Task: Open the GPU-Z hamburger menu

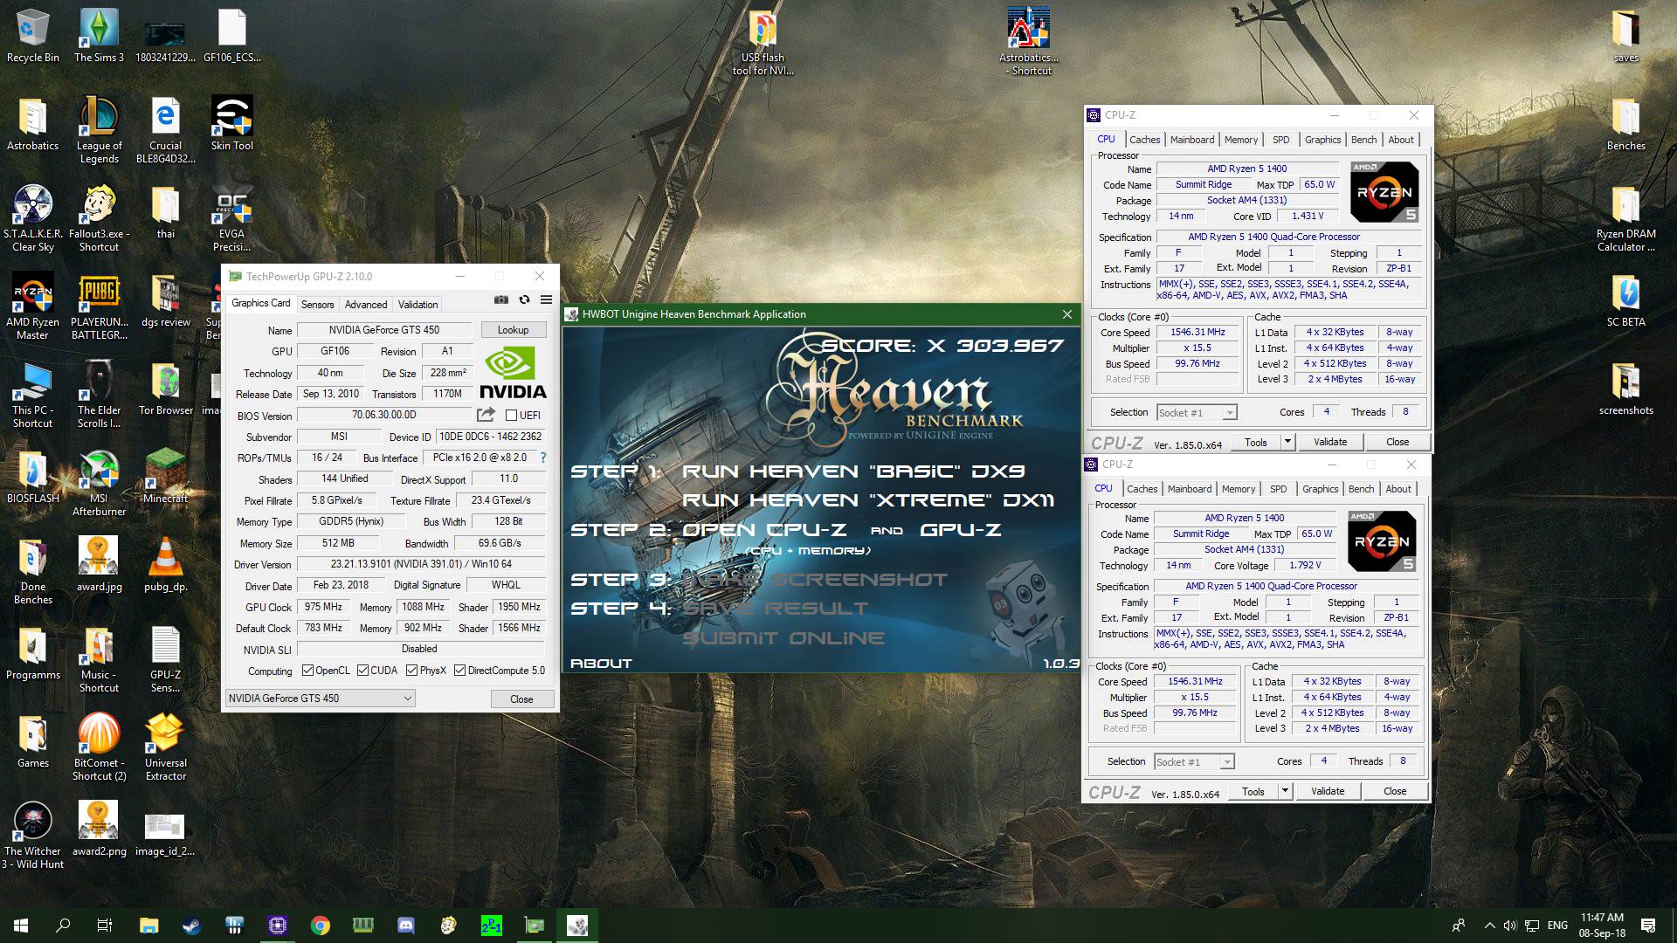Action: click(546, 299)
